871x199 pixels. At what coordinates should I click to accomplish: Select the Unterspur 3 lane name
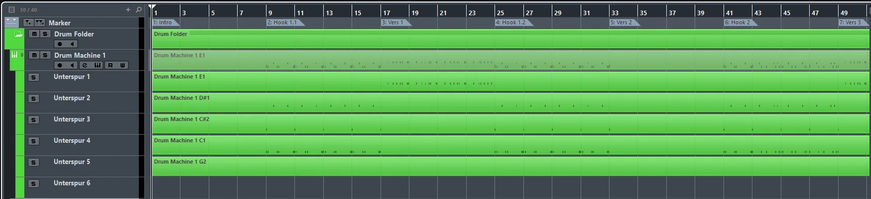tap(72, 119)
